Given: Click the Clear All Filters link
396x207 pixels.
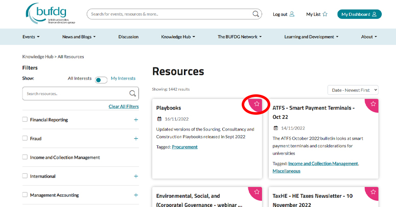Looking at the screenshot, I should point(124,107).
